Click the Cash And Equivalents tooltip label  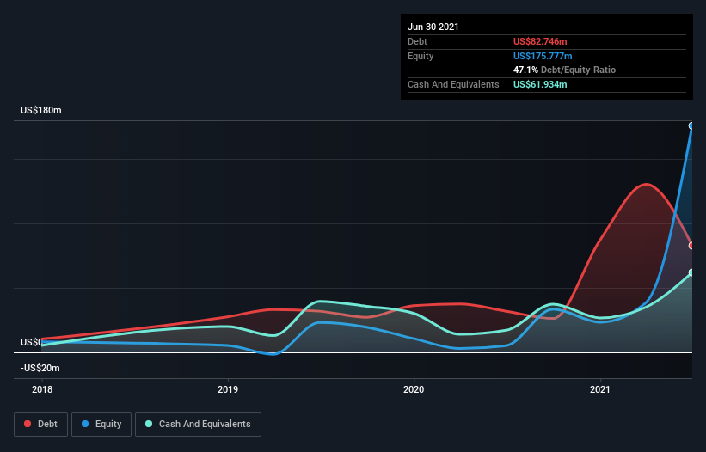pyautogui.click(x=453, y=84)
